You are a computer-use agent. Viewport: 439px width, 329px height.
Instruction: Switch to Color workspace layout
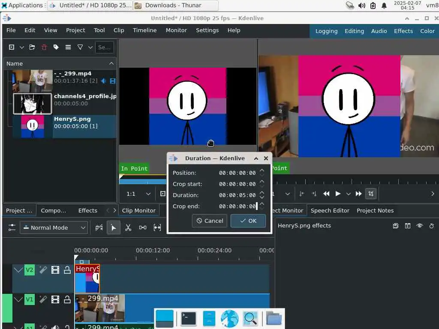pyautogui.click(x=427, y=31)
